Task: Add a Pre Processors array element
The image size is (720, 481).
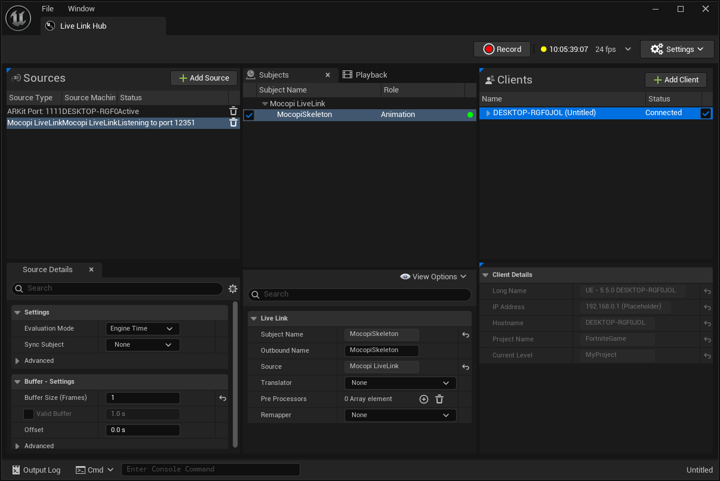Action: [x=424, y=399]
